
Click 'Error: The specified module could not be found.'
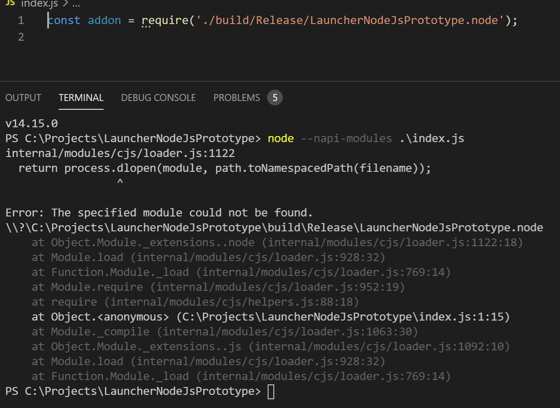click(159, 213)
